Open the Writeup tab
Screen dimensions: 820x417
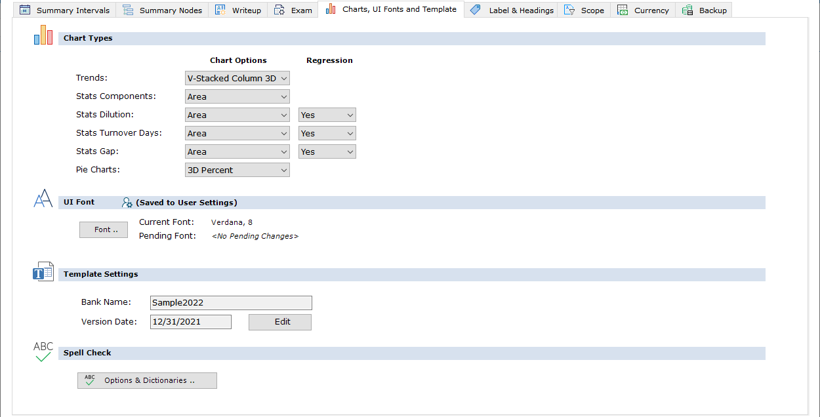point(238,10)
